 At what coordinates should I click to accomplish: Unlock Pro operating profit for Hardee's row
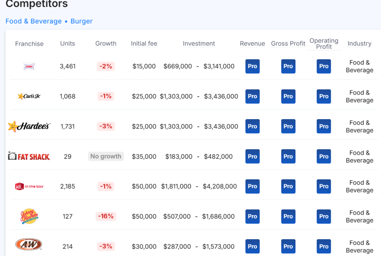pos(324,126)
